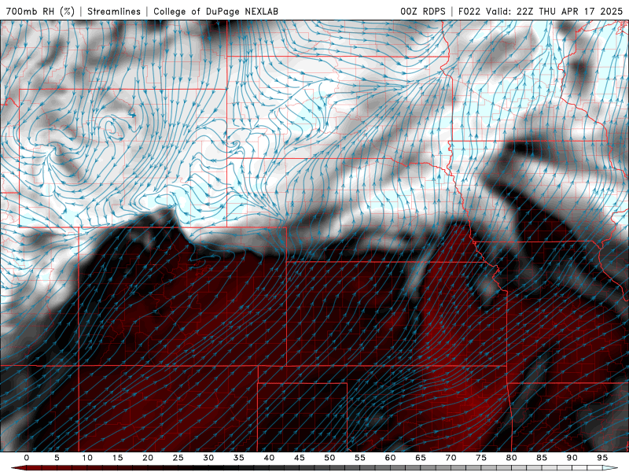The width and height of the screenshot is (629, 472).
Task: Click the '65' value on color scale
Action: (421, 458)
